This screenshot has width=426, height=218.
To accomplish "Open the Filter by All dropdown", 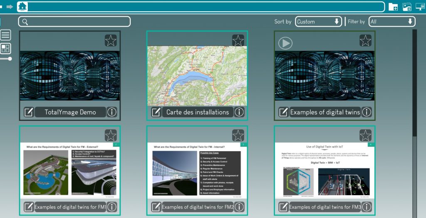I will [x=392, y=22].
